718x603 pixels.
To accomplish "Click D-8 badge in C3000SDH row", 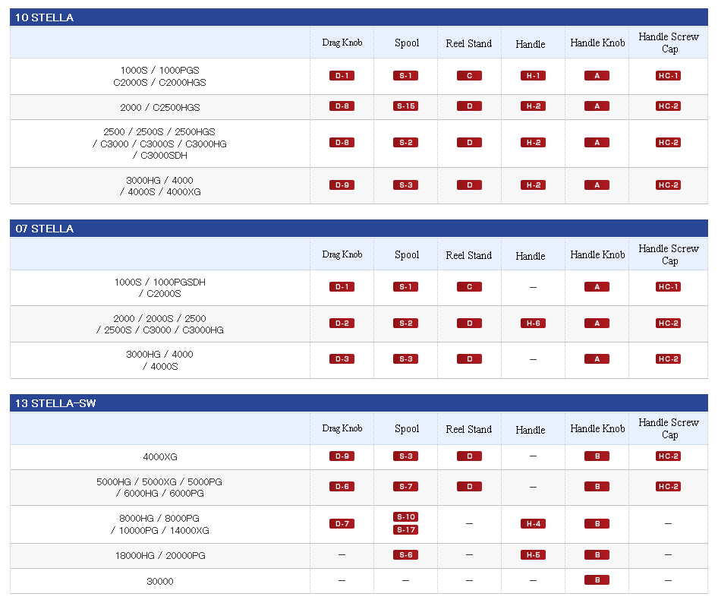I will tap(342, 143).
